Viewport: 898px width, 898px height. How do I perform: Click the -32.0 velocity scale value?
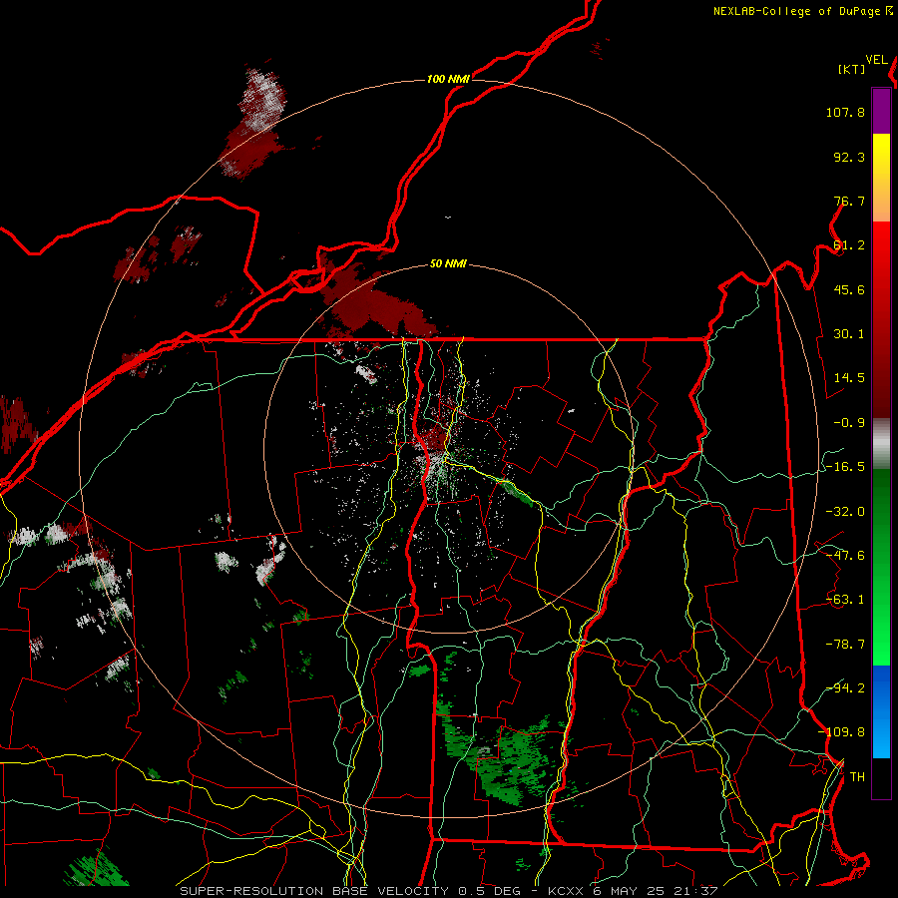(x=845, y=512)
